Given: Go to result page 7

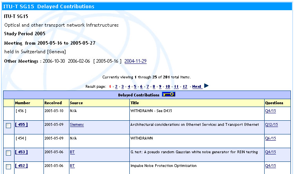Looking at the screenshot, I should pyautogui.click(x=147, y=87).
